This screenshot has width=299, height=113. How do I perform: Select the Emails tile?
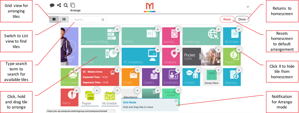(130, 77)
